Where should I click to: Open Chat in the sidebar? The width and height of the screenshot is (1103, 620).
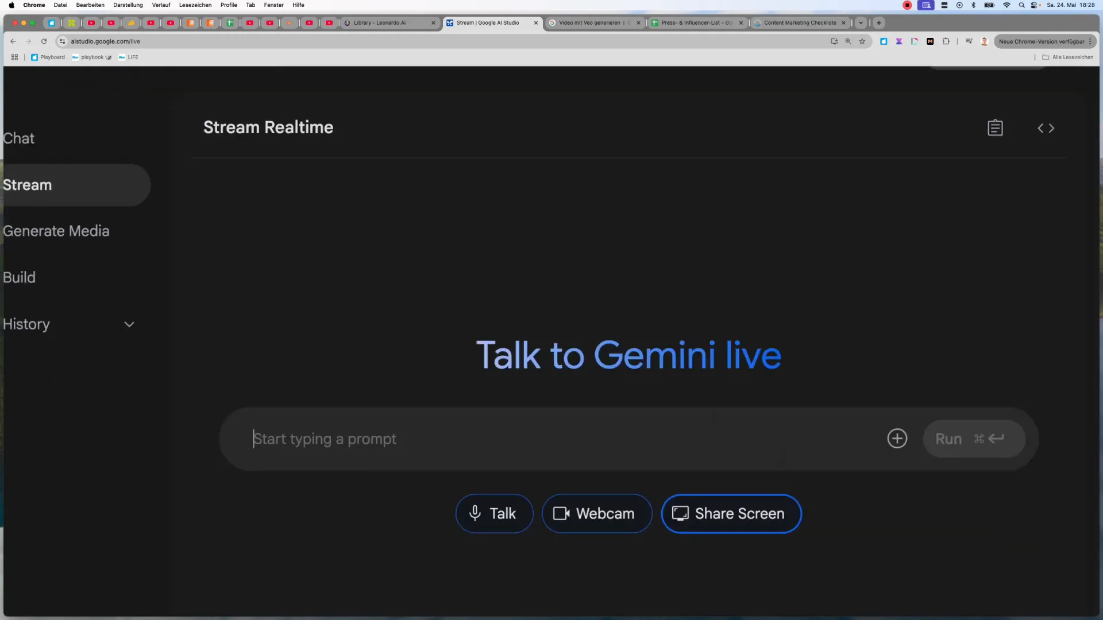pos(19,138)
